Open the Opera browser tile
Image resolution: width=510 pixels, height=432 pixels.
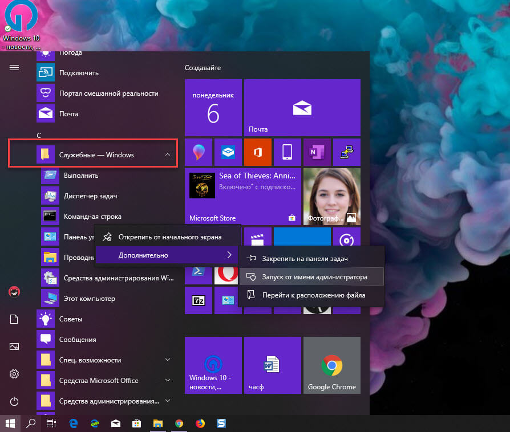[226, 276]
